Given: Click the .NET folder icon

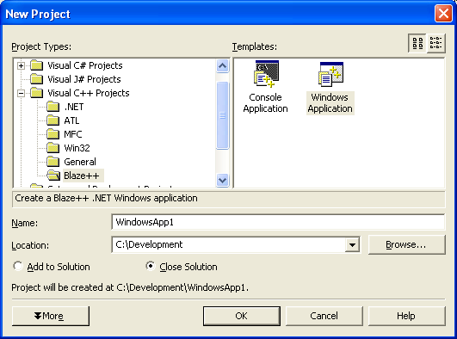Looking at the screenshot, I should pos(53,107).
